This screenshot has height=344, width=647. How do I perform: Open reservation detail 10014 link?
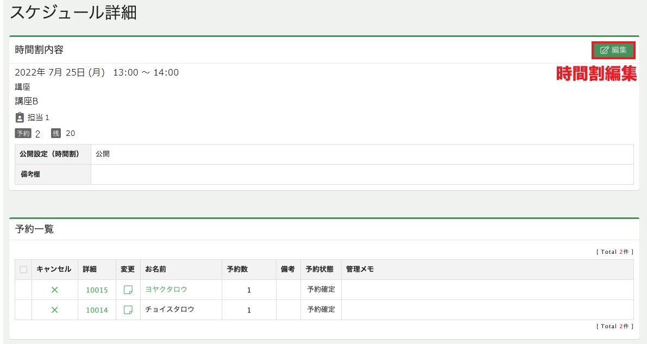pyautogui.click(x=97, y=310)
